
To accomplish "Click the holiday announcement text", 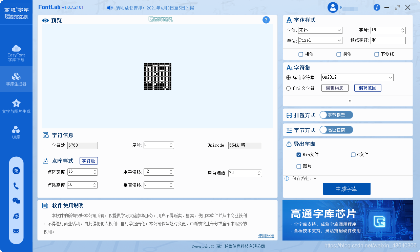I will (155, 8).
